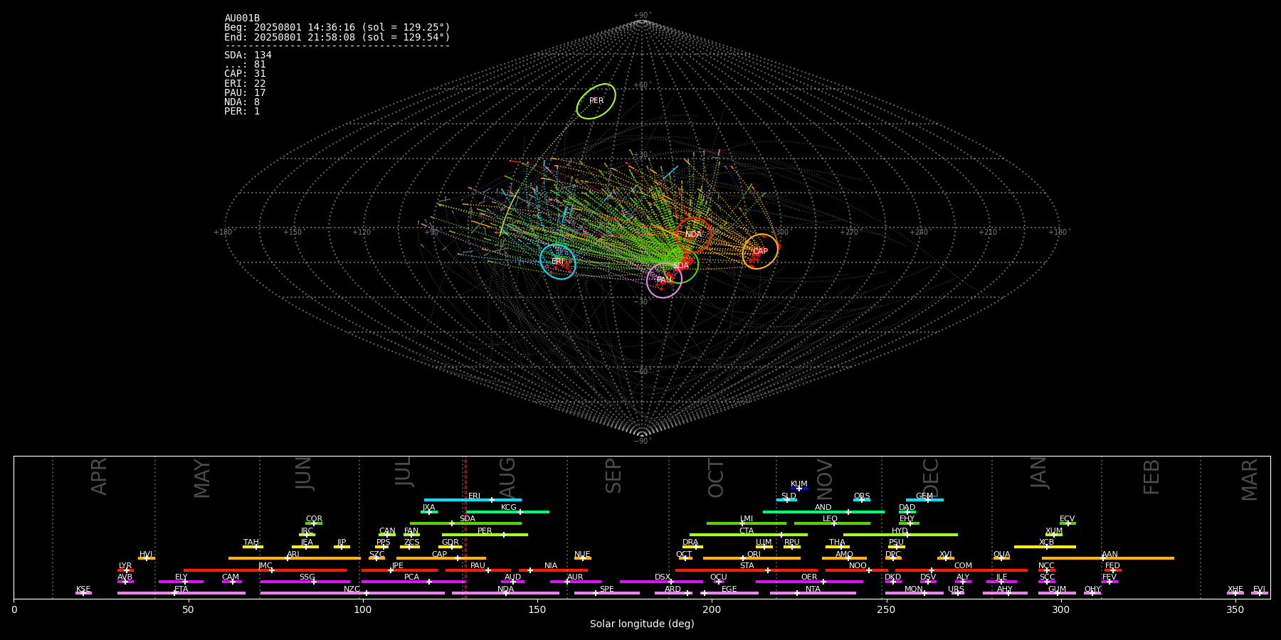Click the SLD shower label in timeline
Image resolution: width=1281 pixels, height=640 pixels.
(x=789, y=496)
